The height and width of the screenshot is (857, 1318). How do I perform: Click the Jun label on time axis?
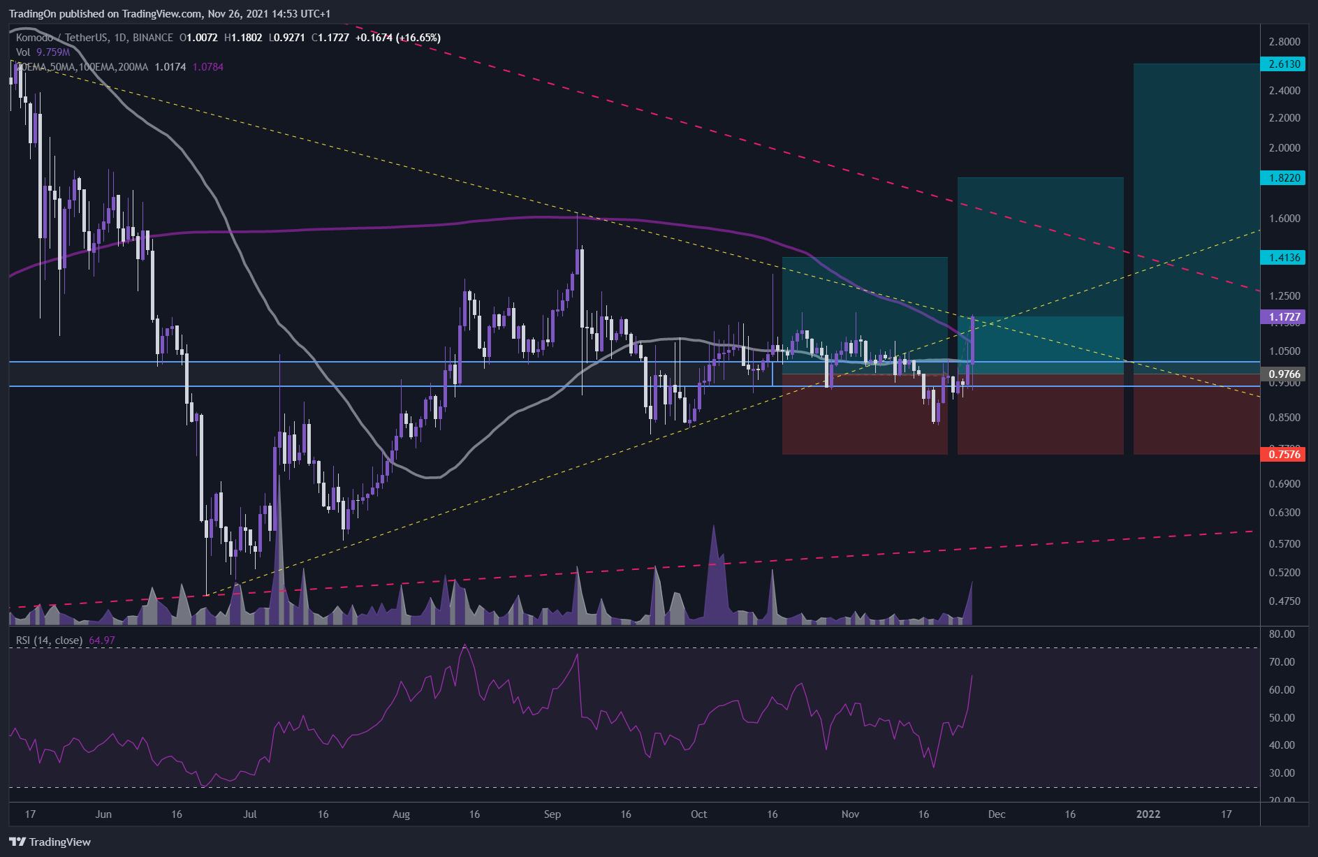click(x=103, y=814)
